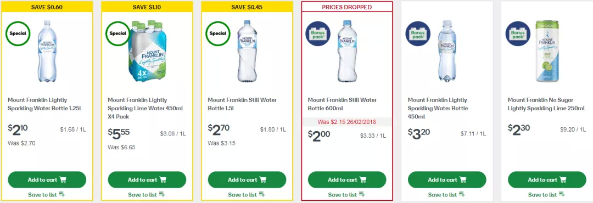The width and height of the screenshot is (593, 203).
Task: Add Sparkling Water Bottle 450ml to cart
Action: click(x=447, y=179)
